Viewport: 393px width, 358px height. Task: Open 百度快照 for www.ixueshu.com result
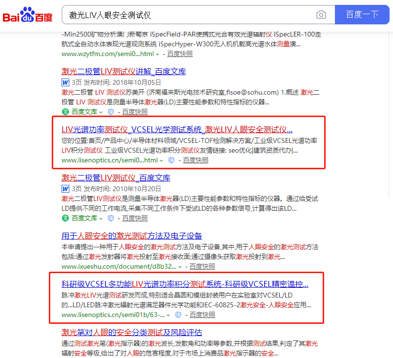coord(202,267)
